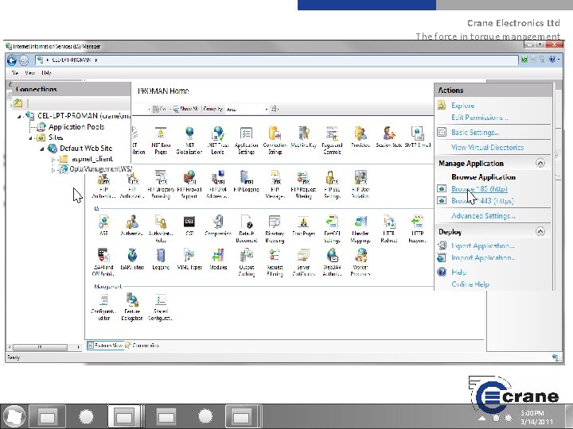The width and height of the screenshot is (573, 429).
Task: Click Export Application link
Action: (x=483, y=245)
